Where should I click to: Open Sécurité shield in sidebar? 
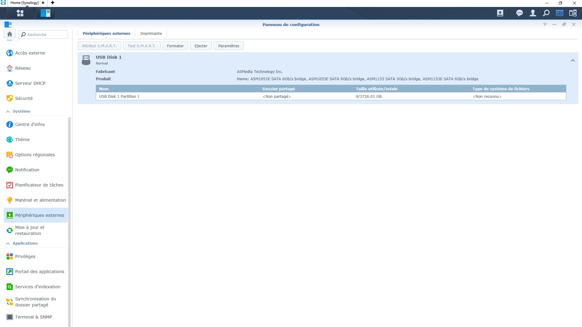coord(10,98)
